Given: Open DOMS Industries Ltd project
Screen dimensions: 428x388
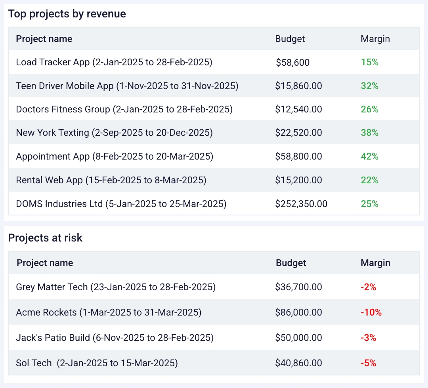Looking at the screenshot, I should [x=121, y=204].
